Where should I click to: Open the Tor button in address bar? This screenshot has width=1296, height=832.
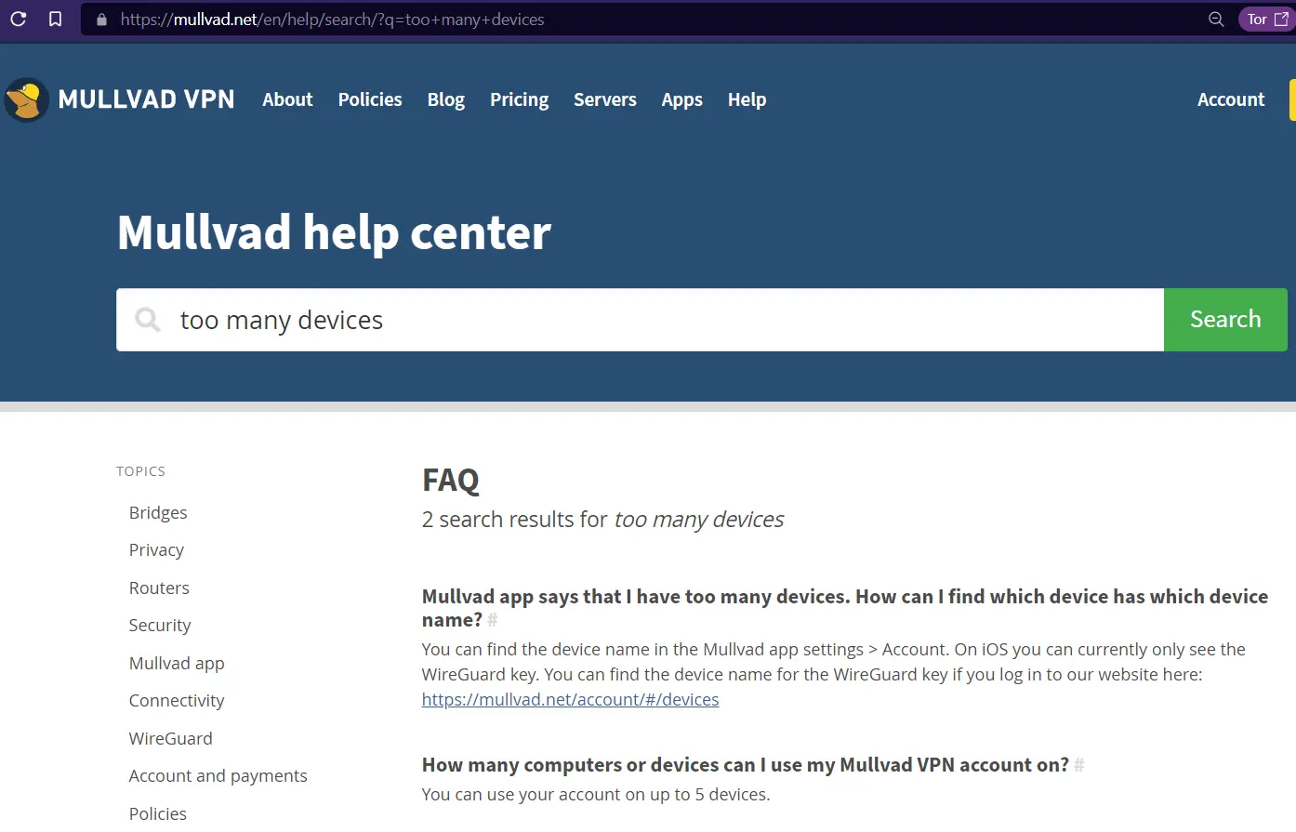coord(1266,20)
